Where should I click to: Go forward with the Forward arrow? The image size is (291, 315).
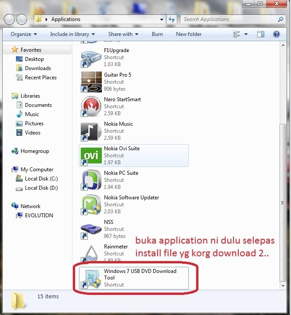(22, 19)
